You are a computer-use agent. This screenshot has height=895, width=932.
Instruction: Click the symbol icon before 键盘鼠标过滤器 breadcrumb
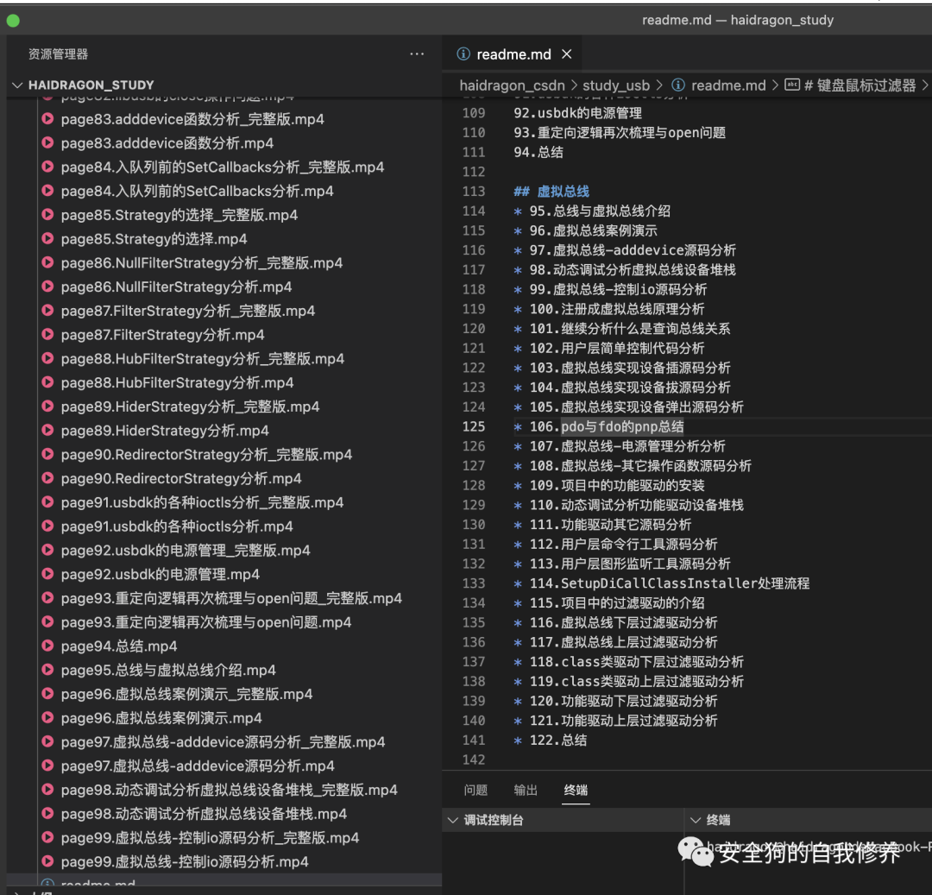pyautogui.click(x=791, y=85)
